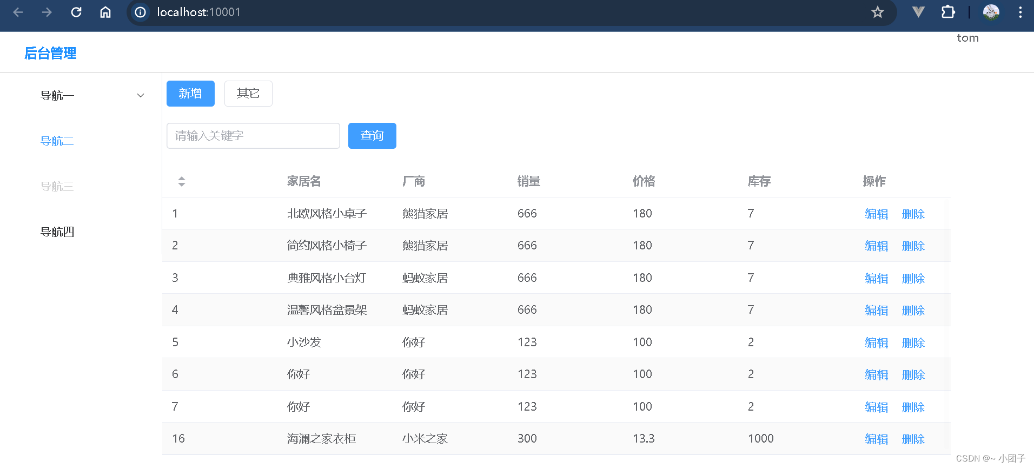Sort table by the ID column arrows

[182, 181]
